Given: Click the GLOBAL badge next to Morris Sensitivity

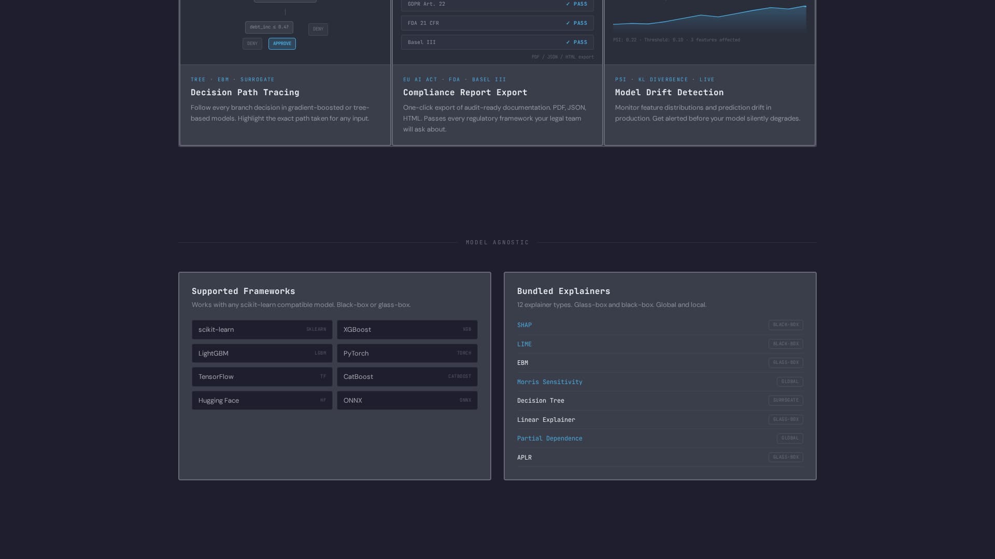Looking at the screenshot, I should [x=790, y=382].
